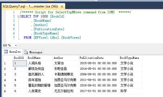Select the cell 百年孤独
Viewport: 163px width, 97px height.
(39, 80)
